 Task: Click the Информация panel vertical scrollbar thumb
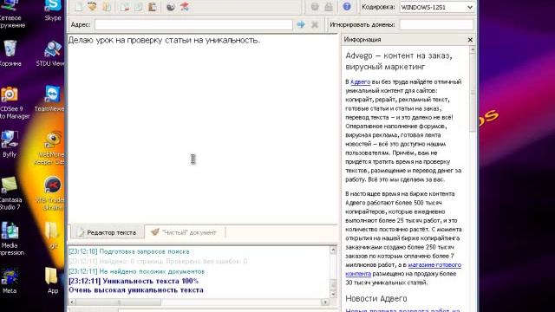(473, 93)
